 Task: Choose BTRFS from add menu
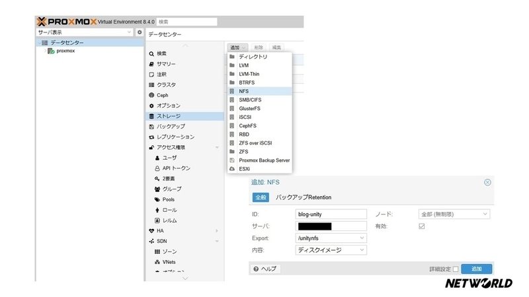click(x=260, y=82)
